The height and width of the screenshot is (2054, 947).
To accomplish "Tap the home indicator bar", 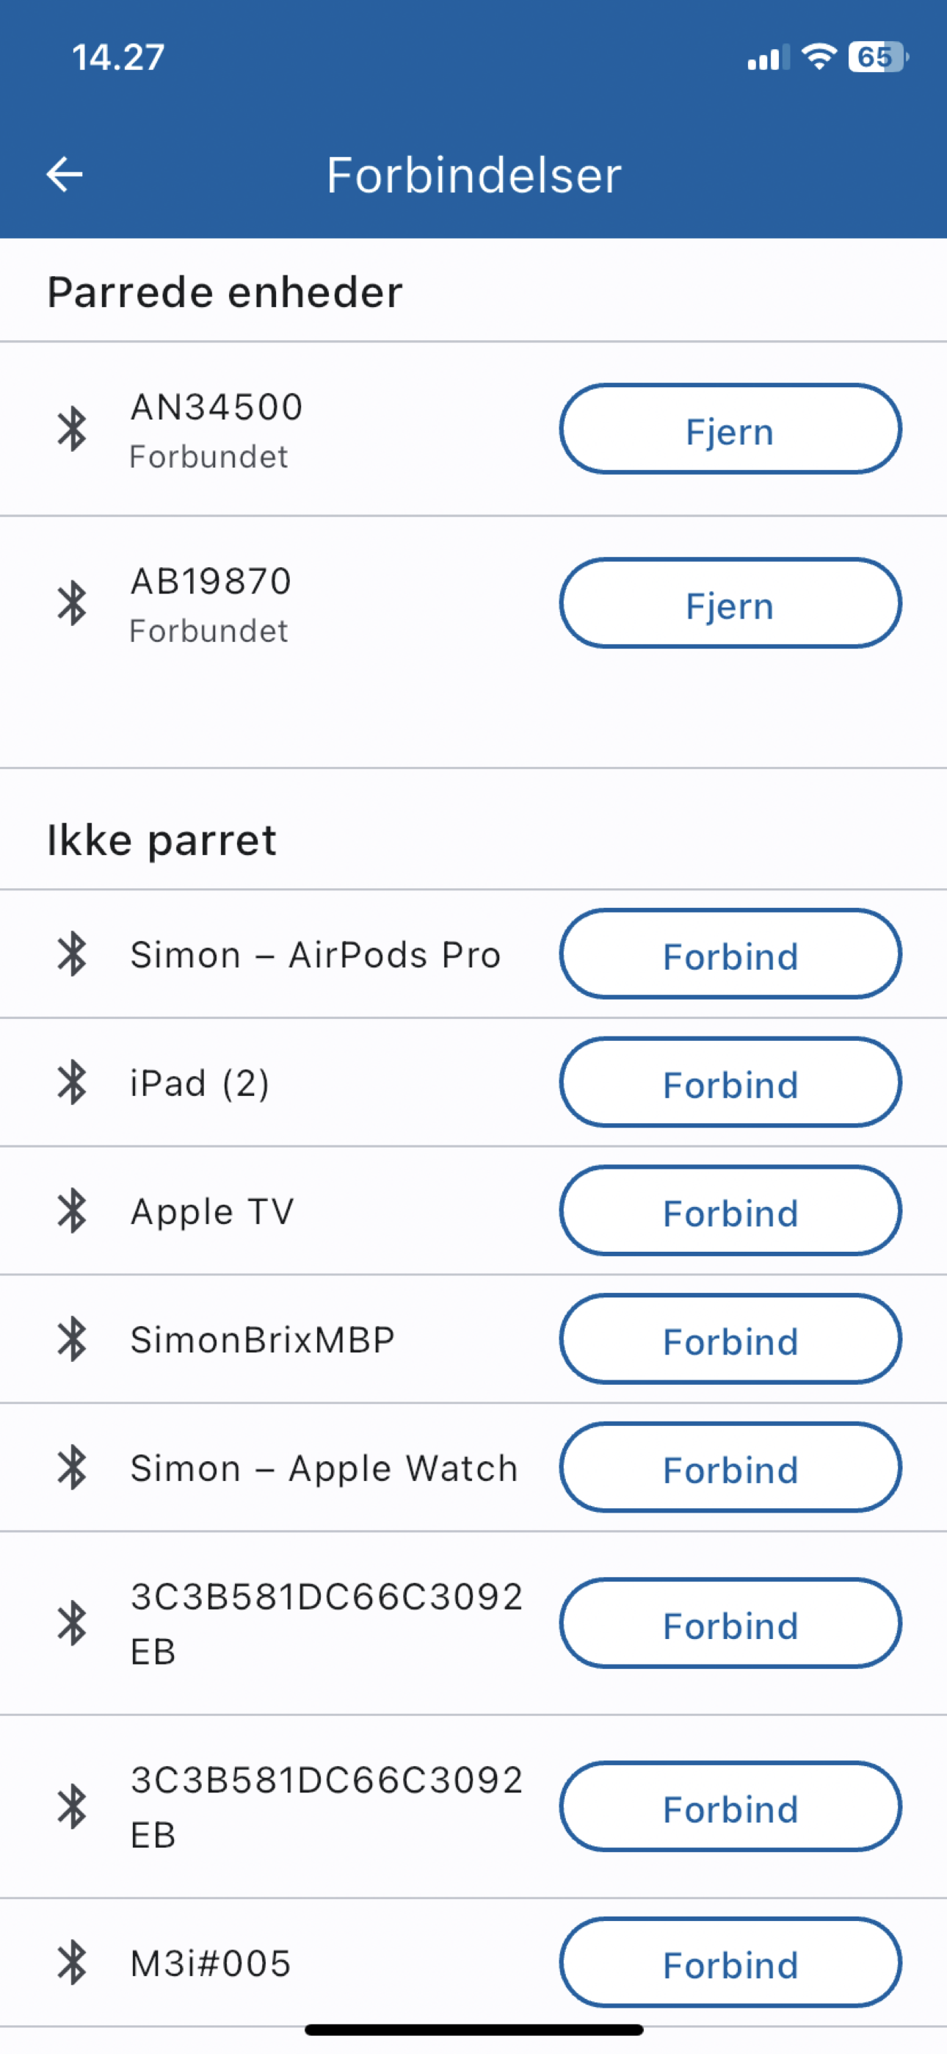I will (473, 2029).
